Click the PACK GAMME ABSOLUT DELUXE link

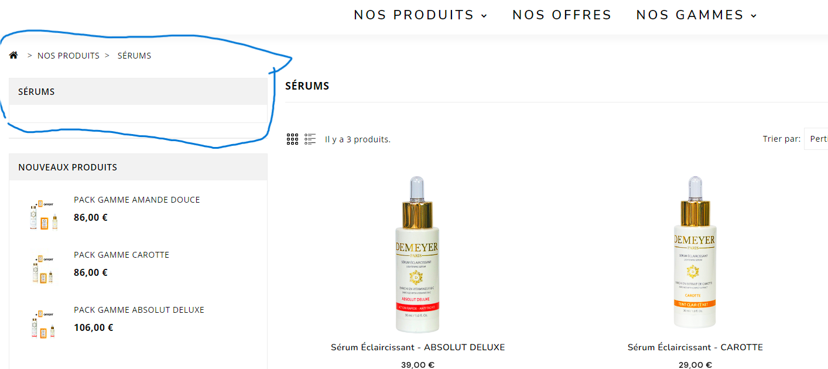coord(139,310)
